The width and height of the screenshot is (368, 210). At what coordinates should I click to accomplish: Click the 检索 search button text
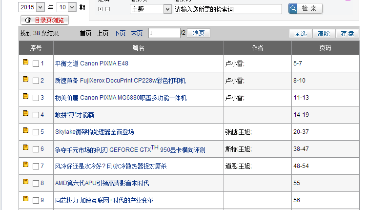(x=309, y=8)
